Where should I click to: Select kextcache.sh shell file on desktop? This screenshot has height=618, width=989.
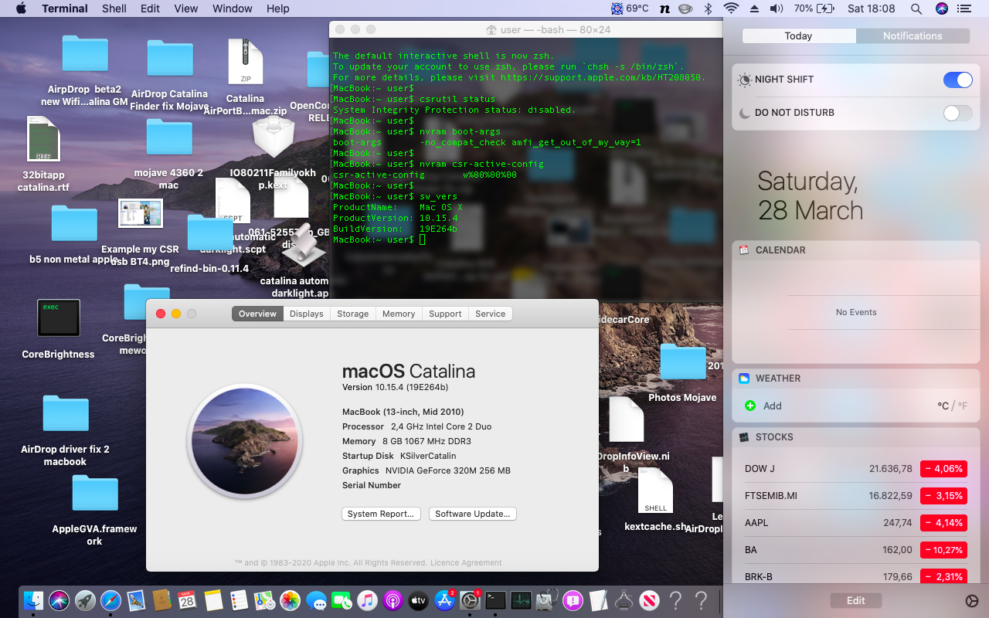[x=655, y=491]
